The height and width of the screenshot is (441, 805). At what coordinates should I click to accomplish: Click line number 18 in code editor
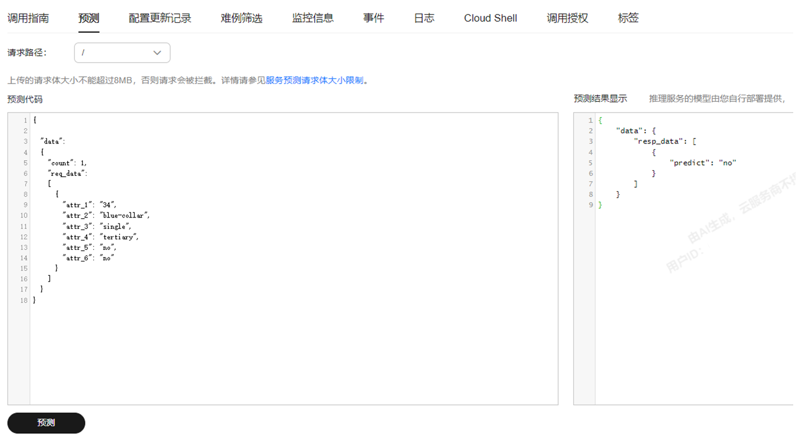[24, 300]
